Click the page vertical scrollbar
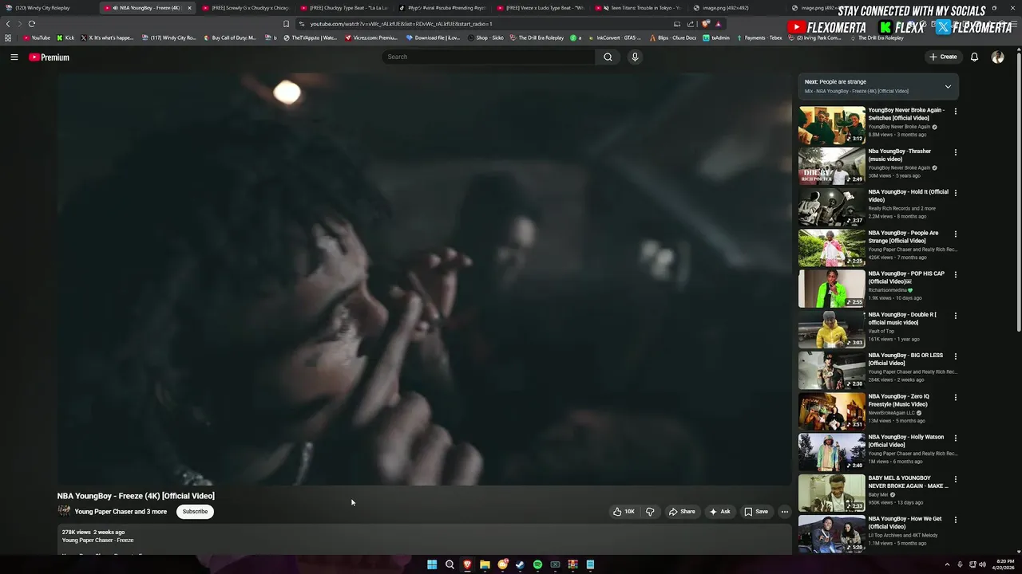This screenshot has width=1022, height=574. [x=1018, y=191]
